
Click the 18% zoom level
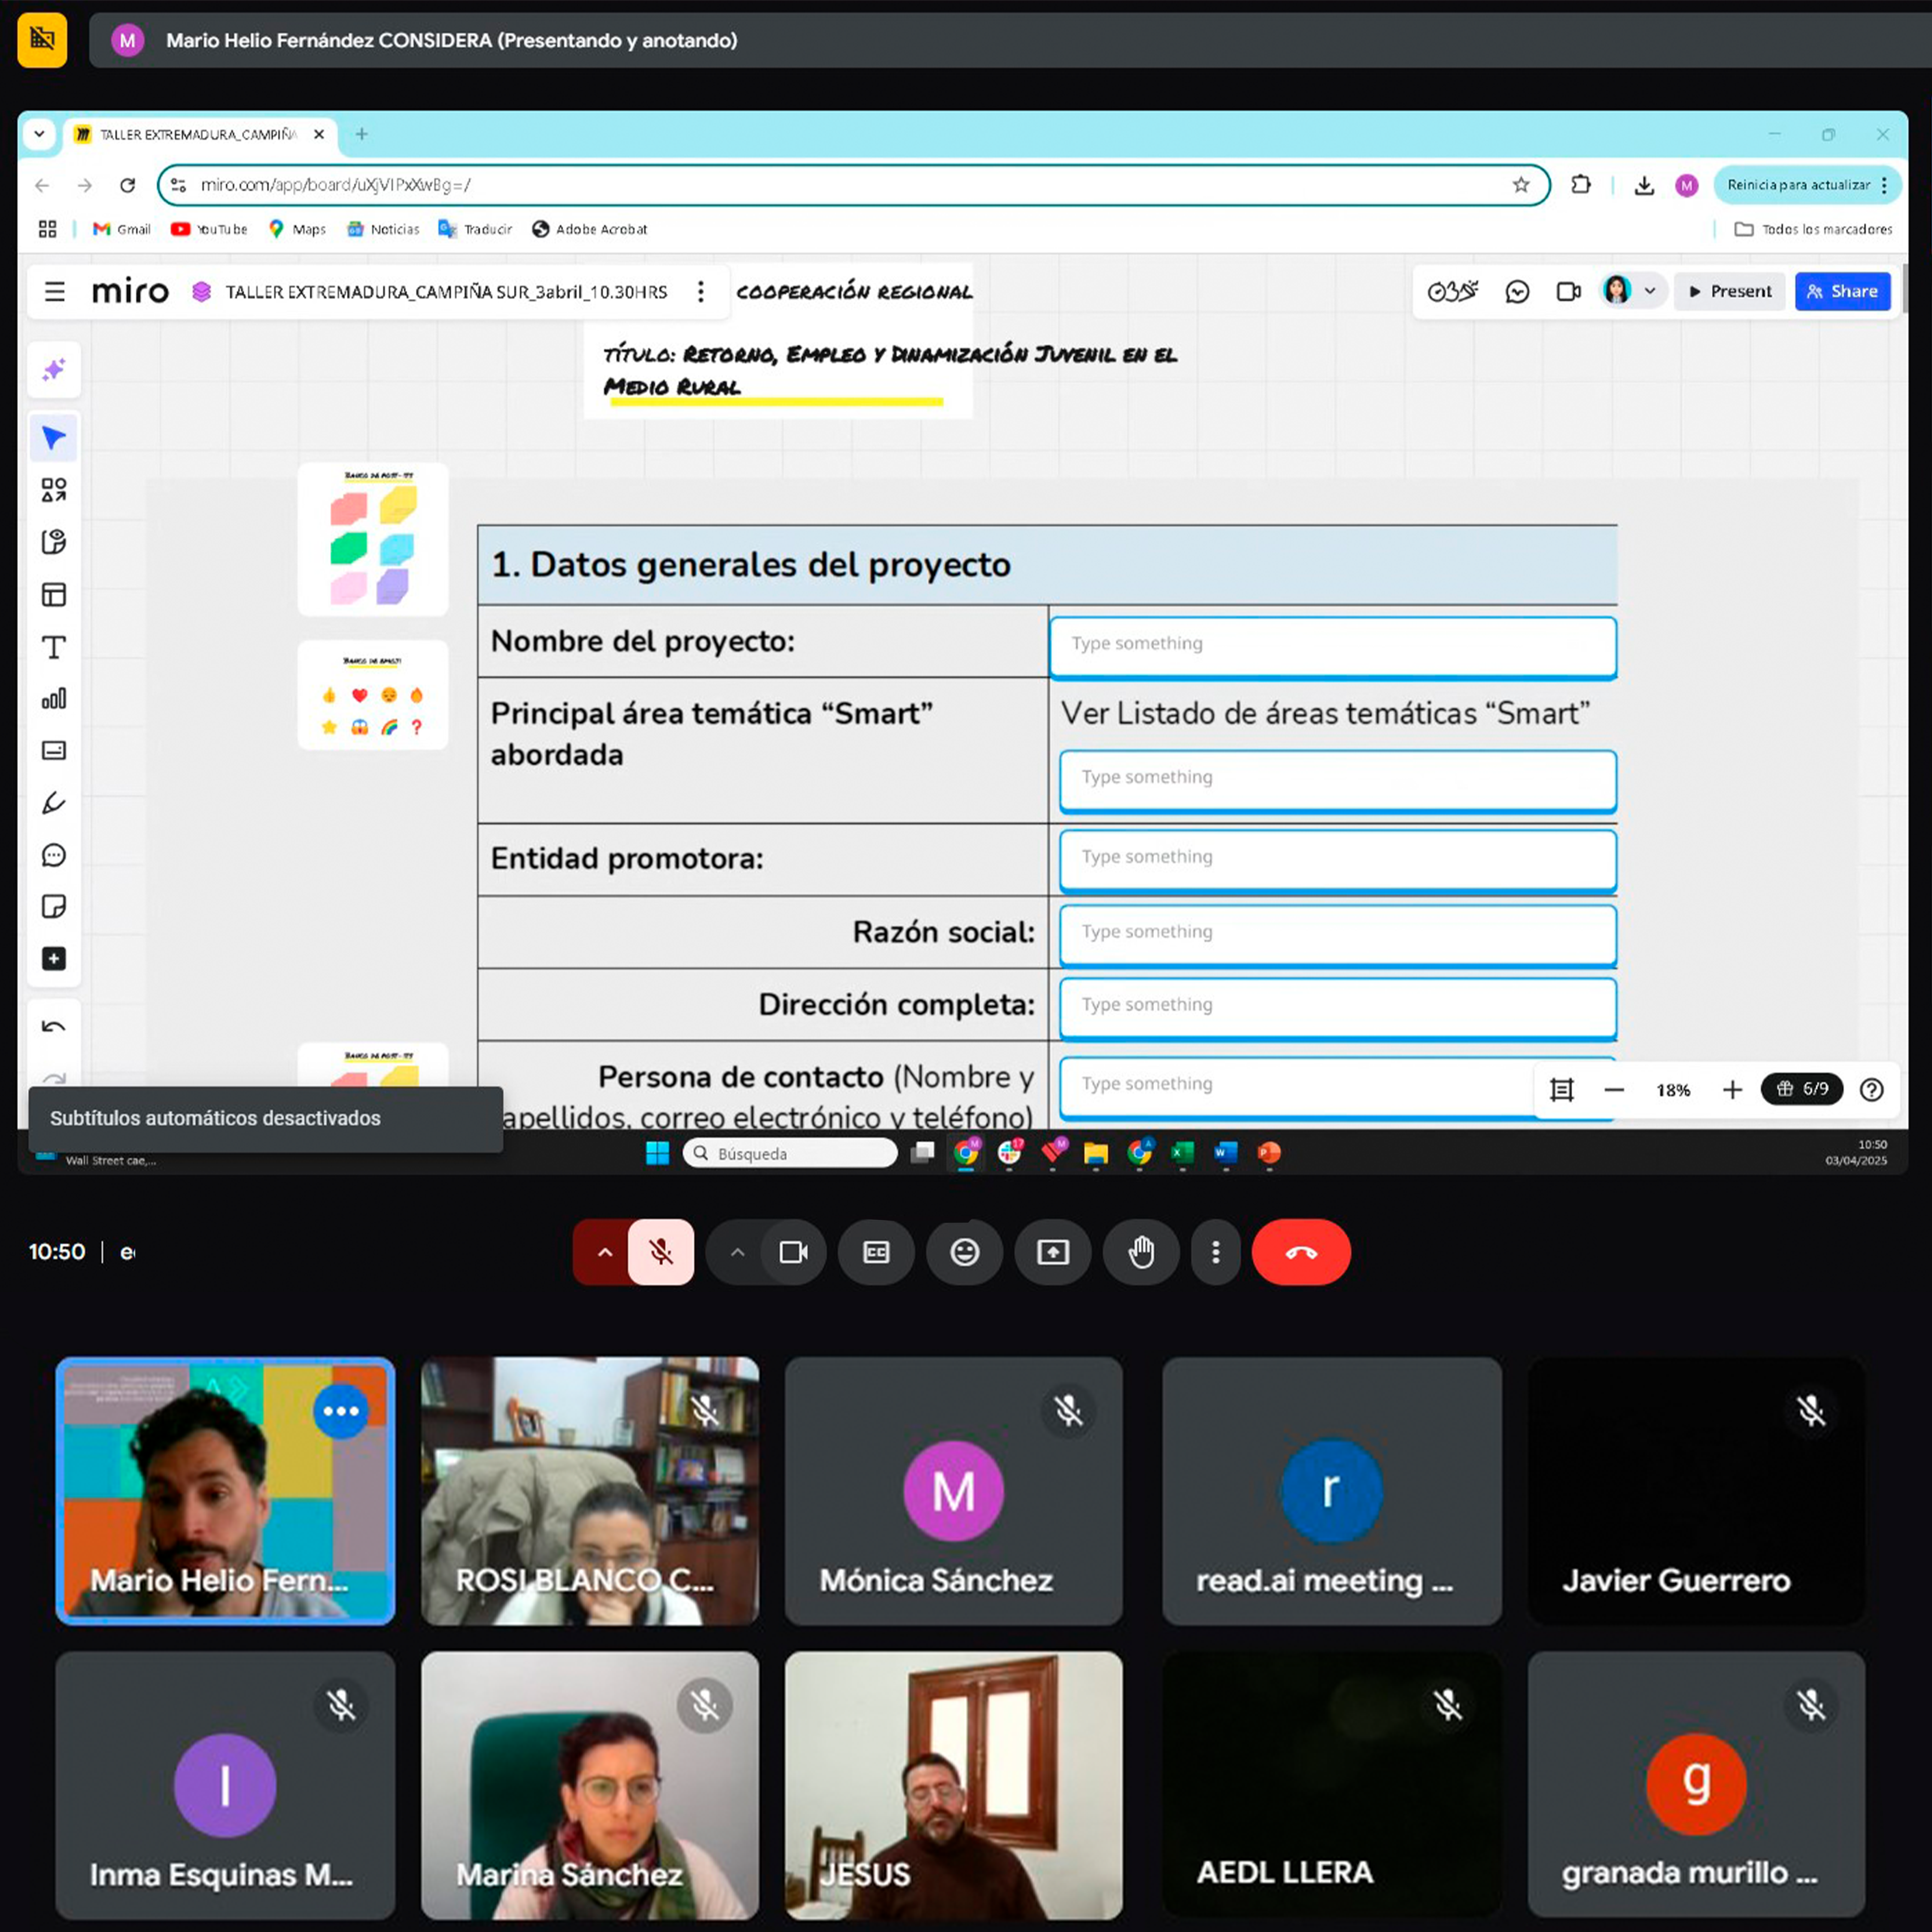(x=1673, y=1090)
